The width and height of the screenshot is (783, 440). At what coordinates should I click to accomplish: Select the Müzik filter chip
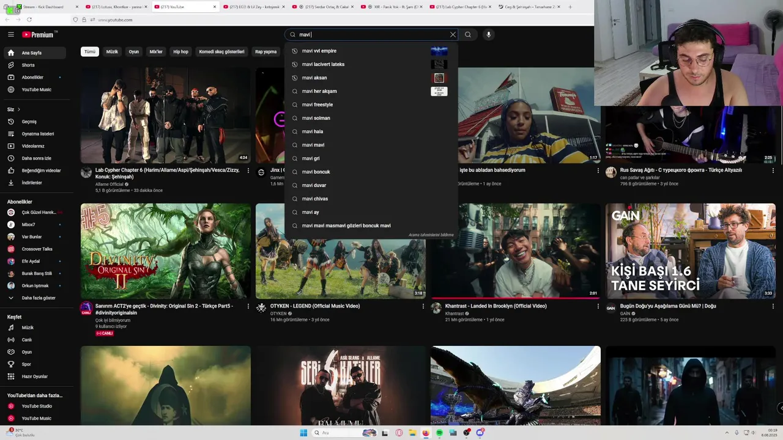pos(112,52)
